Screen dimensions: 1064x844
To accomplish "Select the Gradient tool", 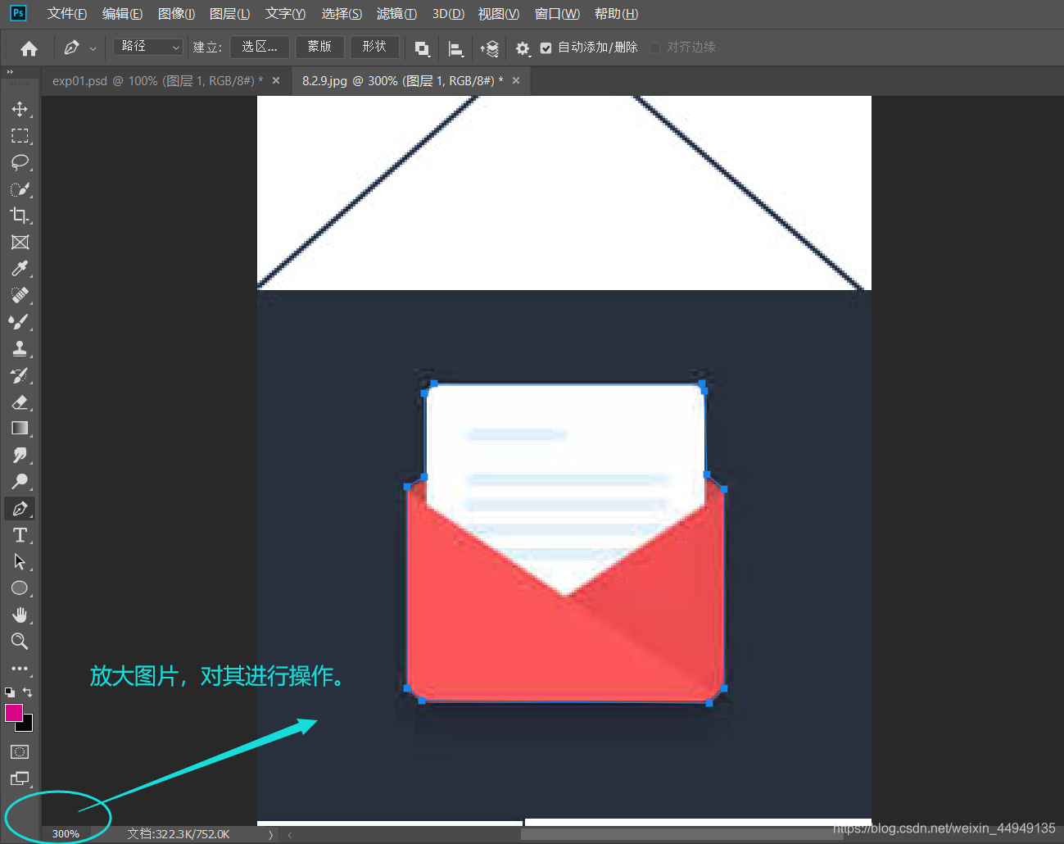I will (x=20, y=429).
